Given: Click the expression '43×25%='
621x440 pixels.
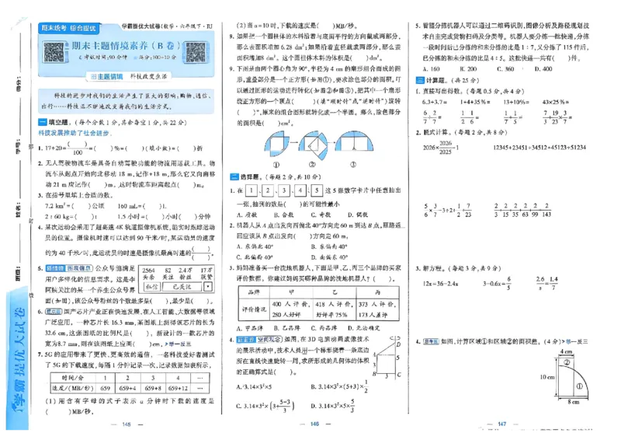Looking at the screenshot, I should [556, 102].
